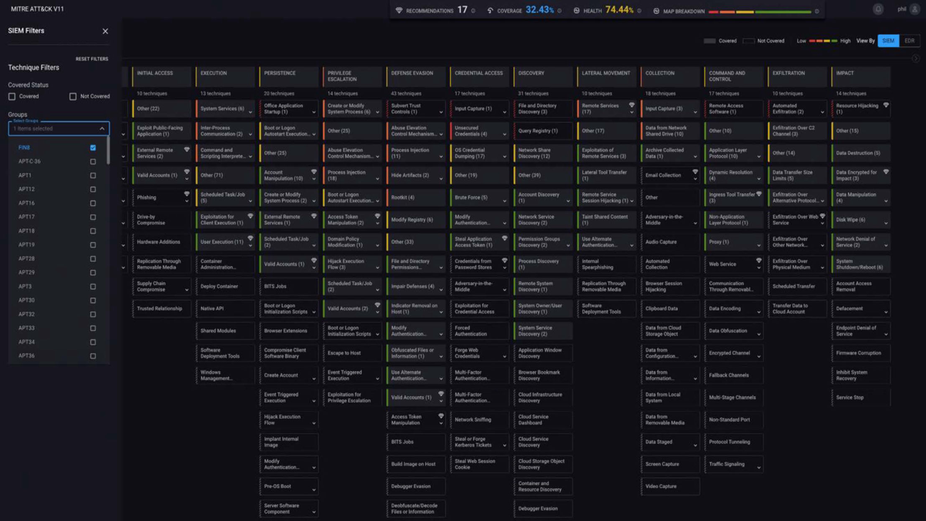Expand Automated Exfiltration (2) chevron
Screen dimensions: 926x521
point(822,112)
